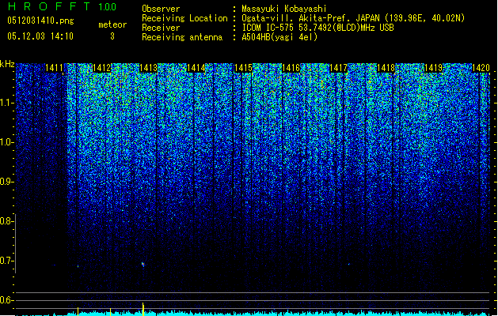
Task: Click the 1413 time marker
Action: (x=149, y=68)
